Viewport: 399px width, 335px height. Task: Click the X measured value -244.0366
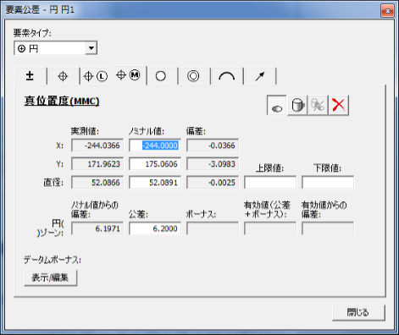tap(97, 146)
